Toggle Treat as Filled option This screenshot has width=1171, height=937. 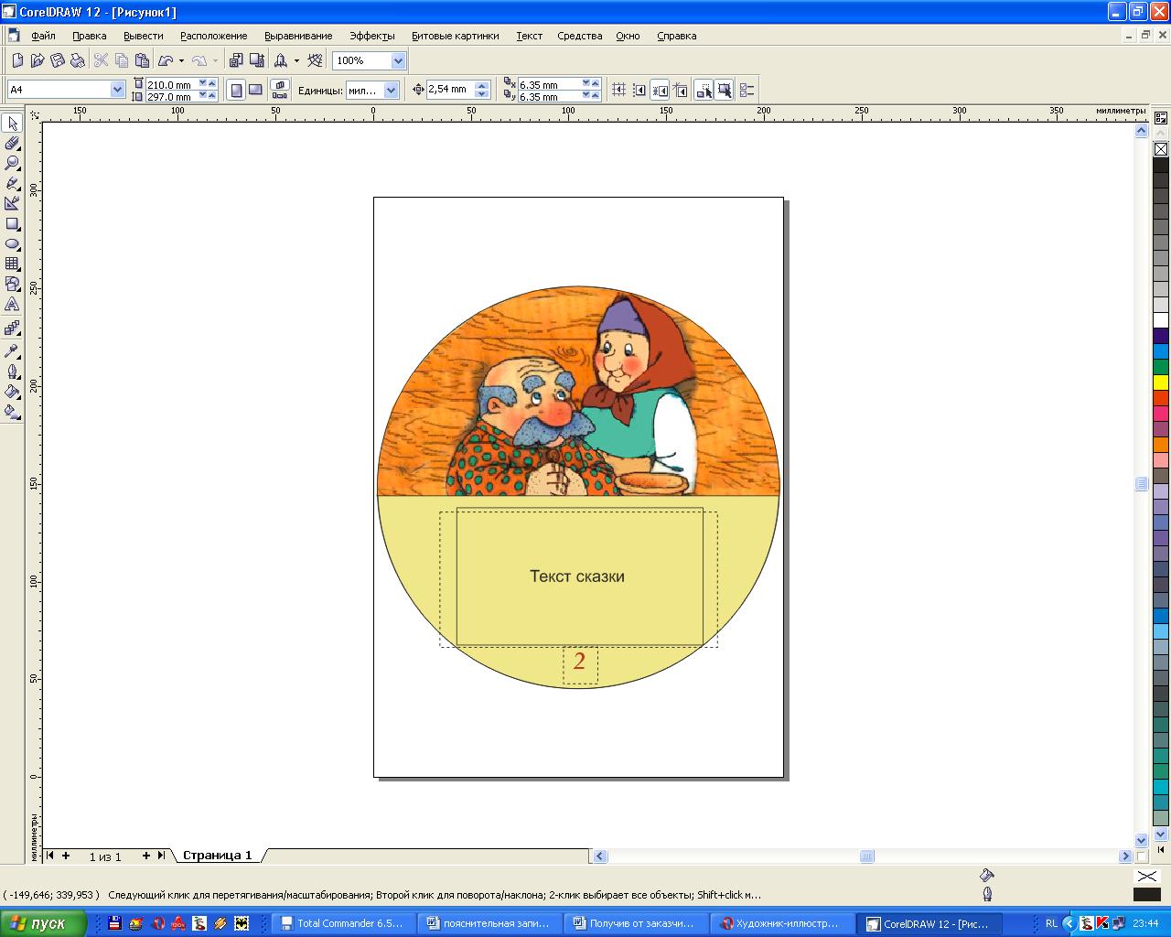(724, 90)
